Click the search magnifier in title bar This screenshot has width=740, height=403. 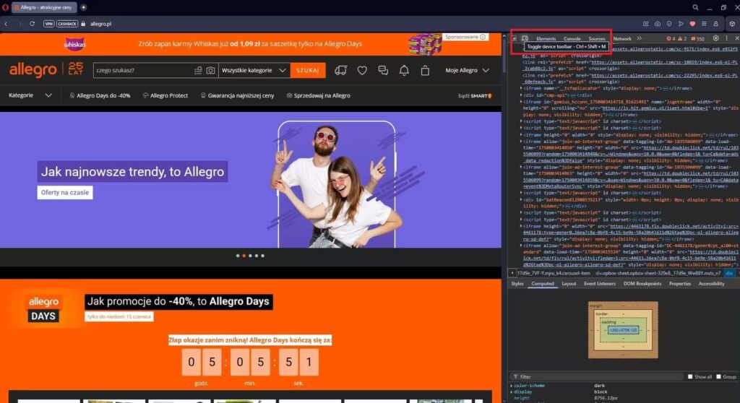[695, 7]
